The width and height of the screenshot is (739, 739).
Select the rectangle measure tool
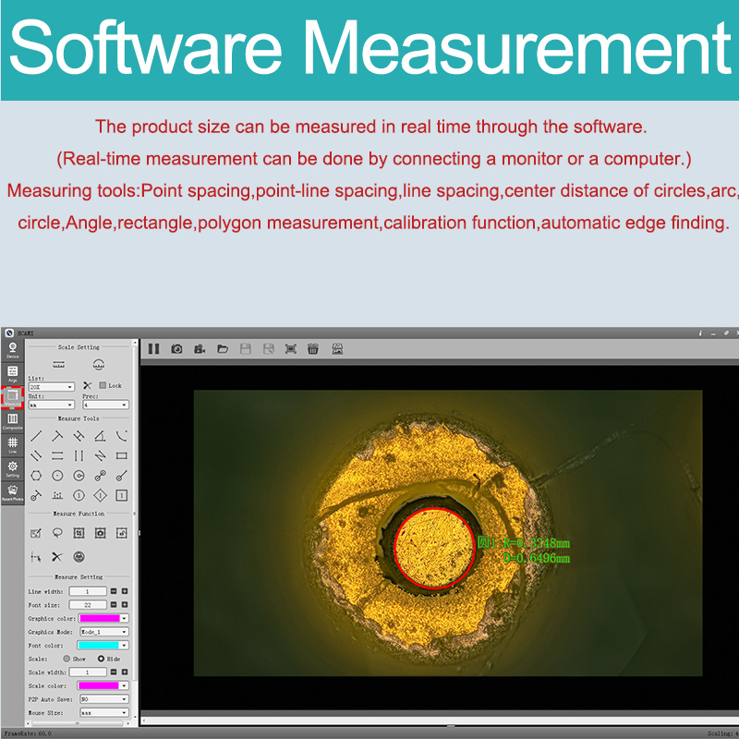coord(122,455)
